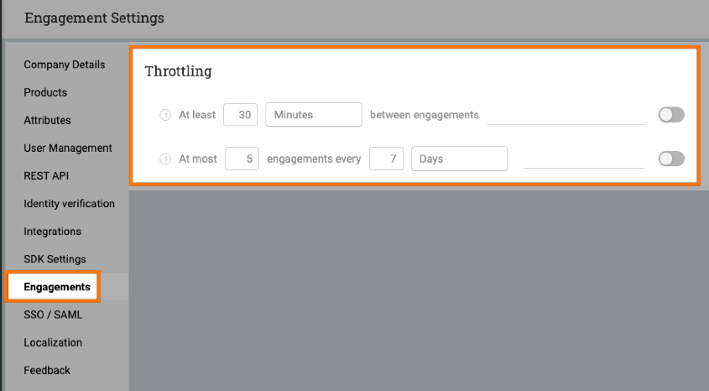Image resolution: width=709 pixels, height=391 pixels.
Task: Open Company Details settings
Action: pyautogui.click(x=65, y=65)
